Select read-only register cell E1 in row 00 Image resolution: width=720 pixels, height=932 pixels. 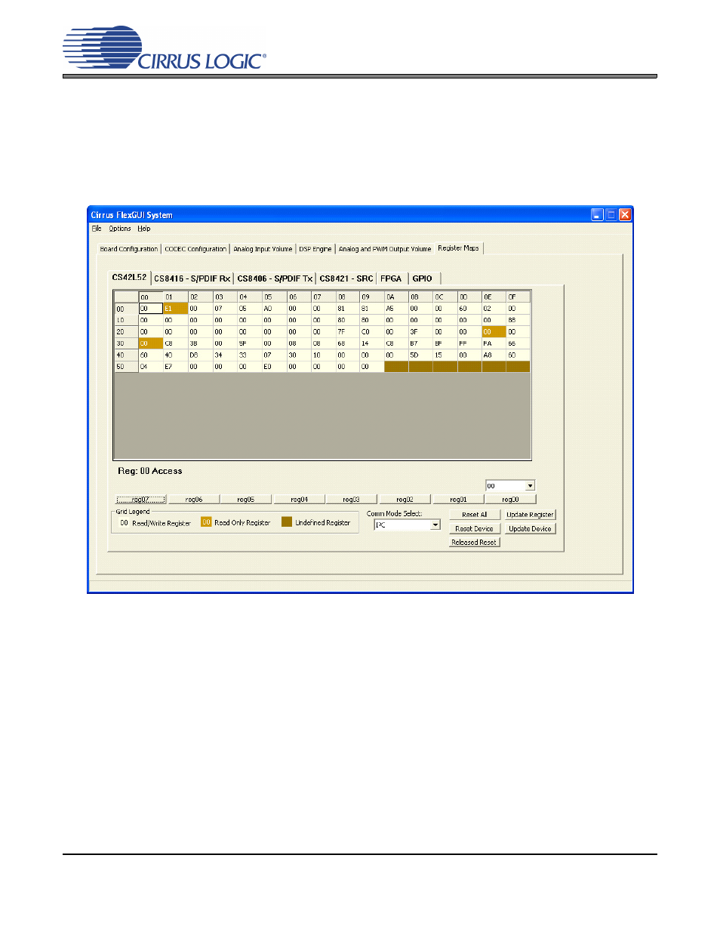coord(175,309)
